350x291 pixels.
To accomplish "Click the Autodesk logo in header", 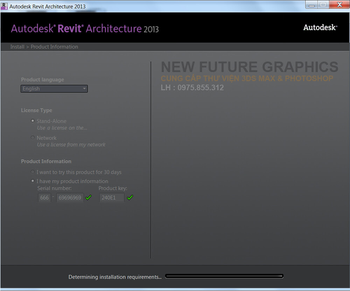I will tap(320, 27).
